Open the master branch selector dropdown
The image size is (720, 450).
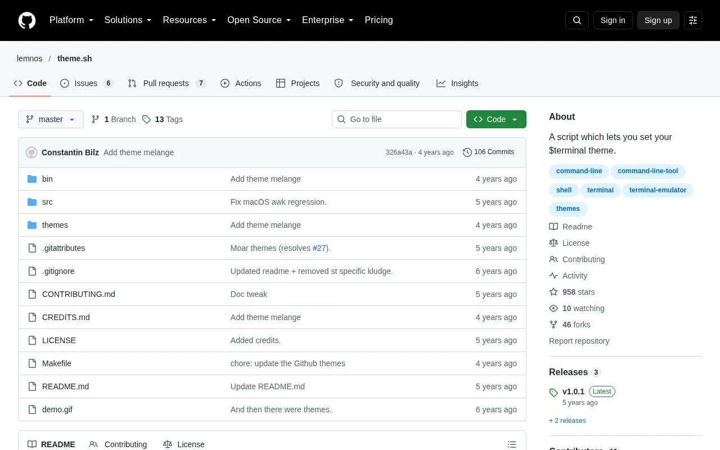(x=51, y=119)
